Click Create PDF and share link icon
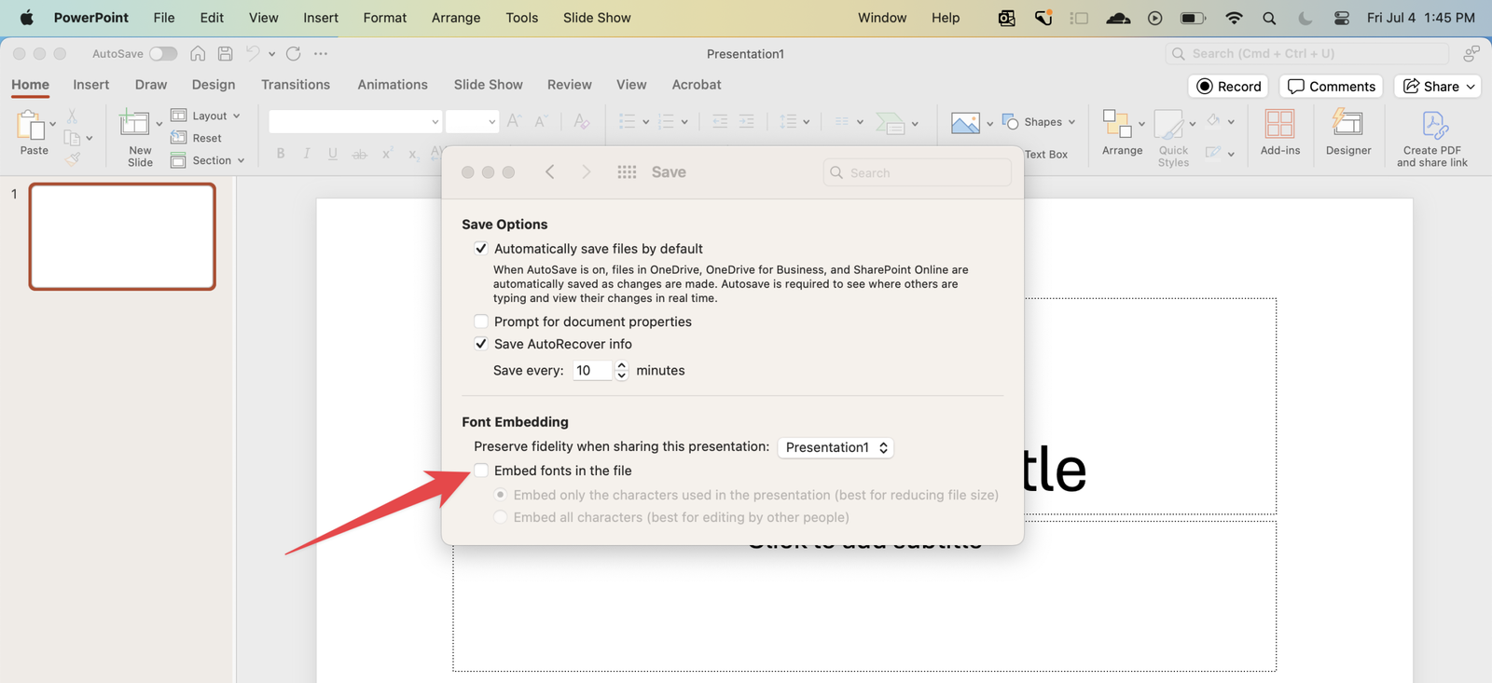Image resolution: width=1492 pixels, height=683 pixels. point(1433,125)
